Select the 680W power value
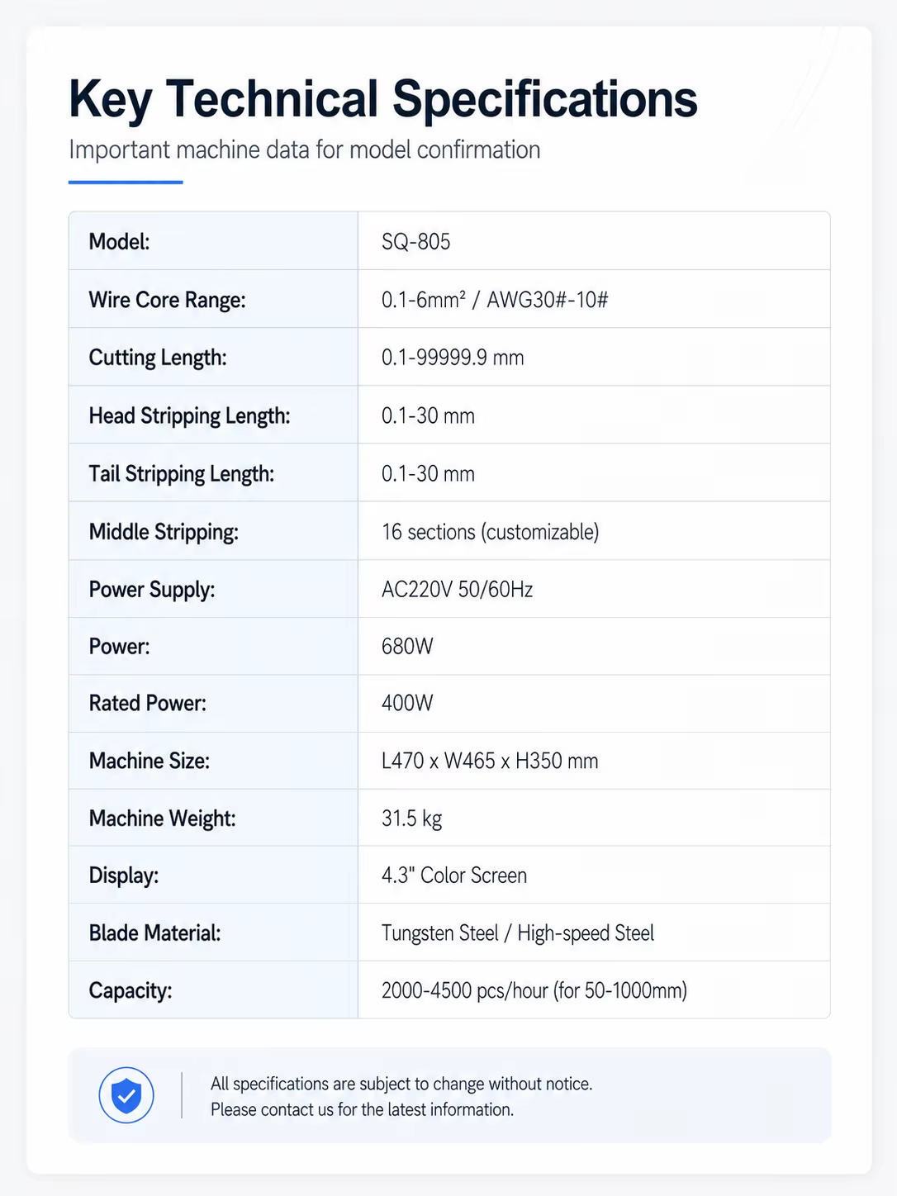Viewport: 897px width, 1196px height. 407,646
